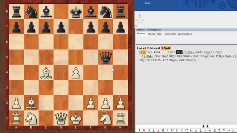Jump to move 10.Bxg7 in notation
The width and height of the screenshot is (237, 133).
204,56
